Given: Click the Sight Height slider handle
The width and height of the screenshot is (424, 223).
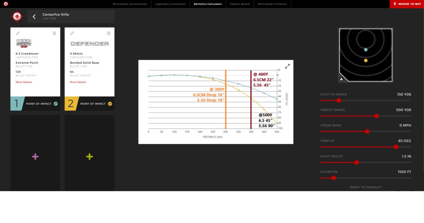Looking at the screenshot, I should click(357, 163).
